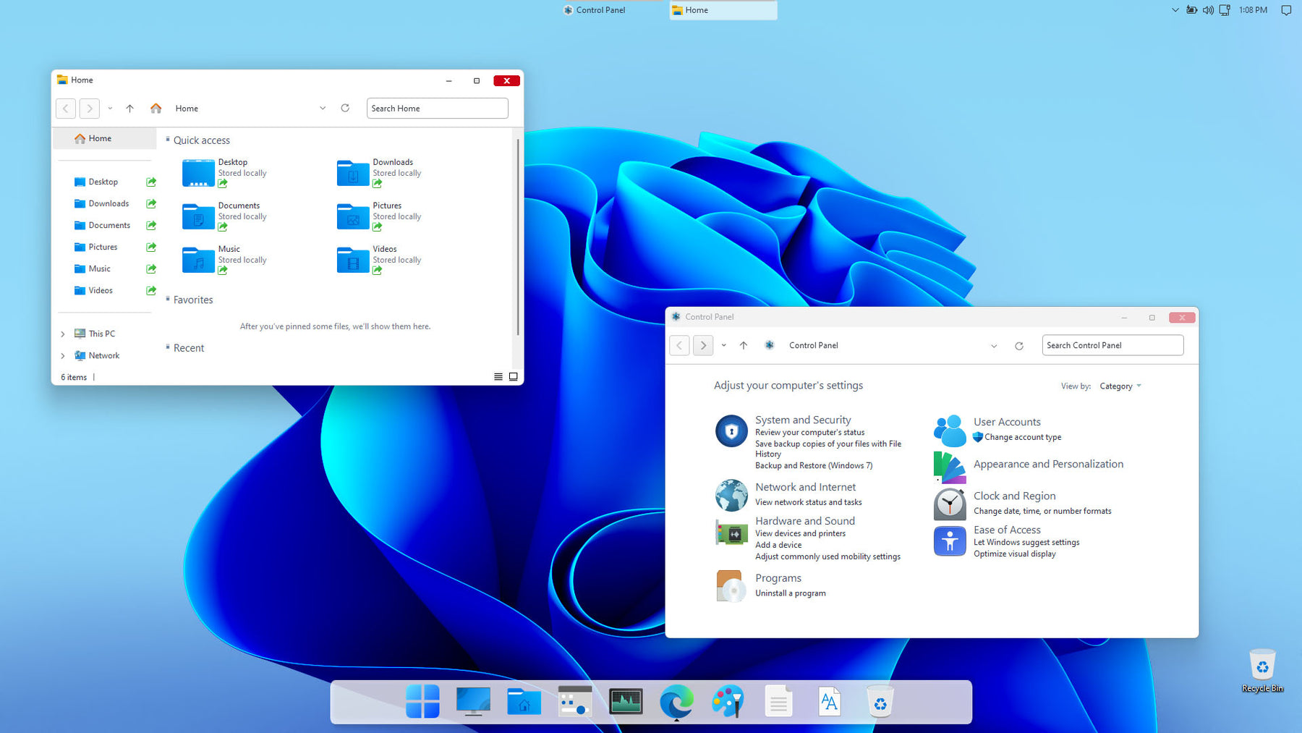Click the refresh icon in Home window

345,109
